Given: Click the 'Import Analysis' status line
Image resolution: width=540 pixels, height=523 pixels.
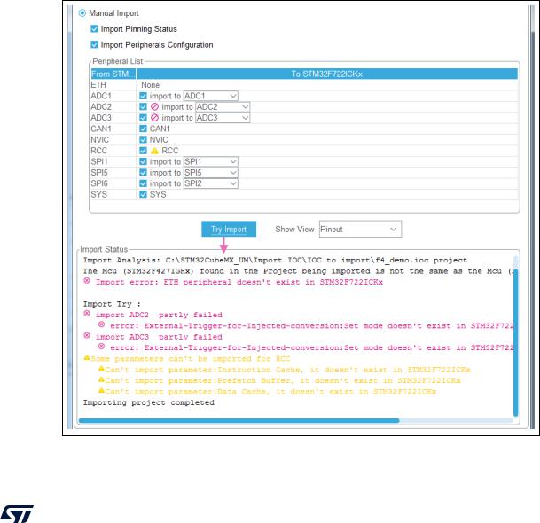Looking at the screenshot, I should tap(275, 260).
